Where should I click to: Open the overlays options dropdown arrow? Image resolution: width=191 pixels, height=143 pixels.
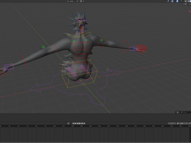pos(179,1)
